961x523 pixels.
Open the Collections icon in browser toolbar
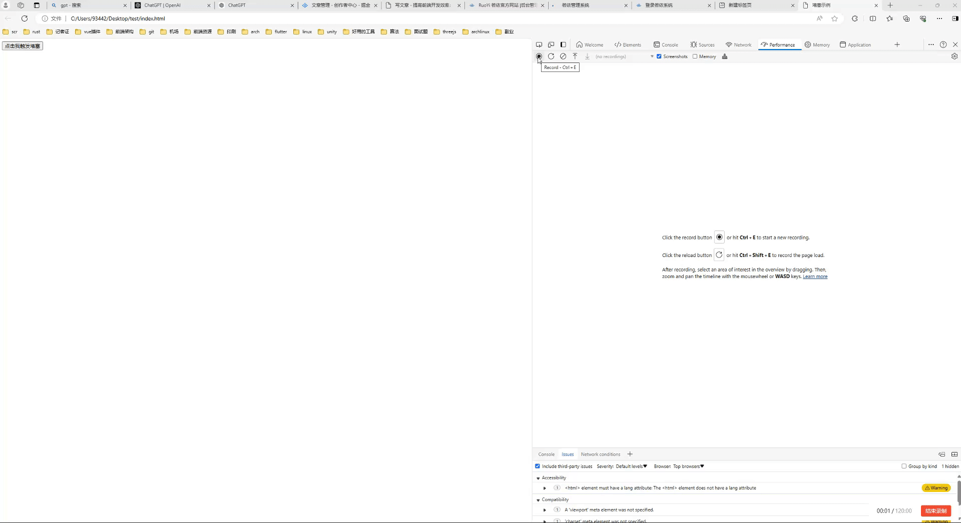906,18
